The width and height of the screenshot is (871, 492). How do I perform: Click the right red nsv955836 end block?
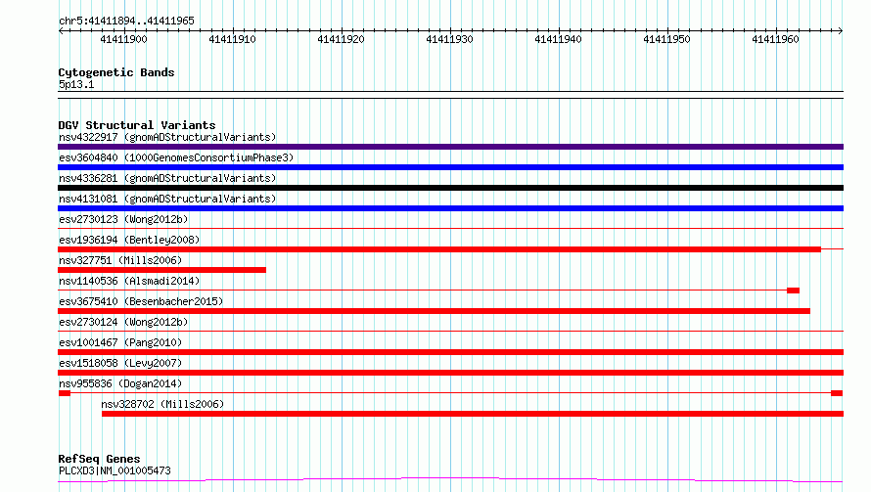(x=837, y=393)
